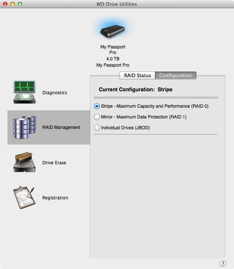The height and width of the screenshot is (269, 234).
Task: Choose Mirror RAID 1 radio option
Action: 97,117
